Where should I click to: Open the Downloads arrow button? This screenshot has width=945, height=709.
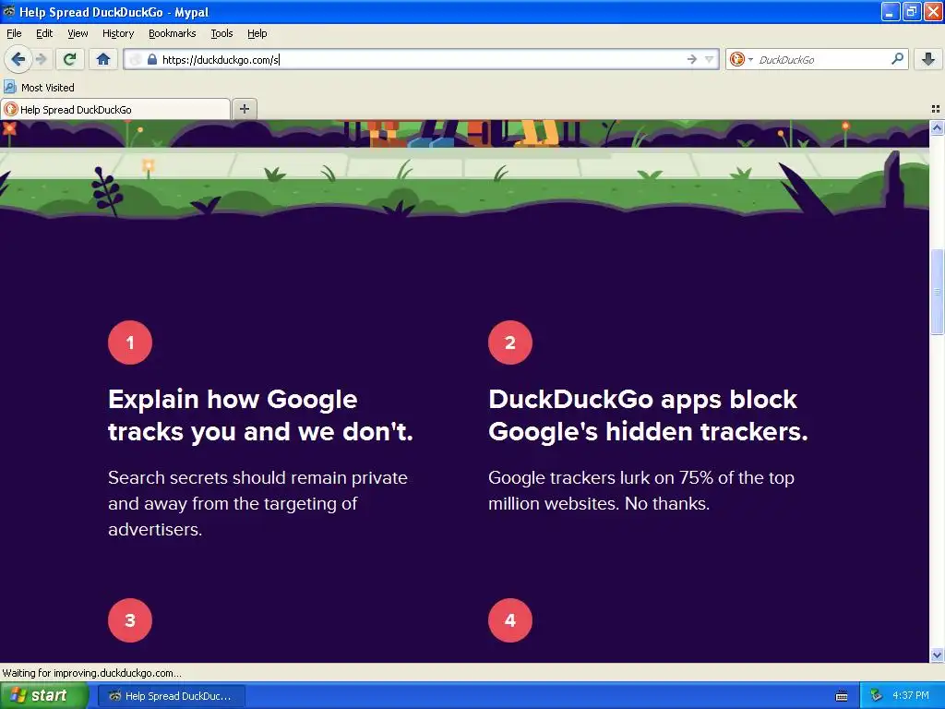tap(928, 59)
